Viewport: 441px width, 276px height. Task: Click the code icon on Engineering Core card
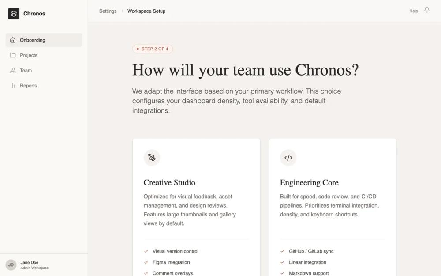(x=288, y=157)
